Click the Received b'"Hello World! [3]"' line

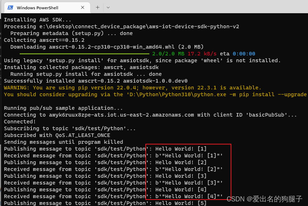[113, 183]
